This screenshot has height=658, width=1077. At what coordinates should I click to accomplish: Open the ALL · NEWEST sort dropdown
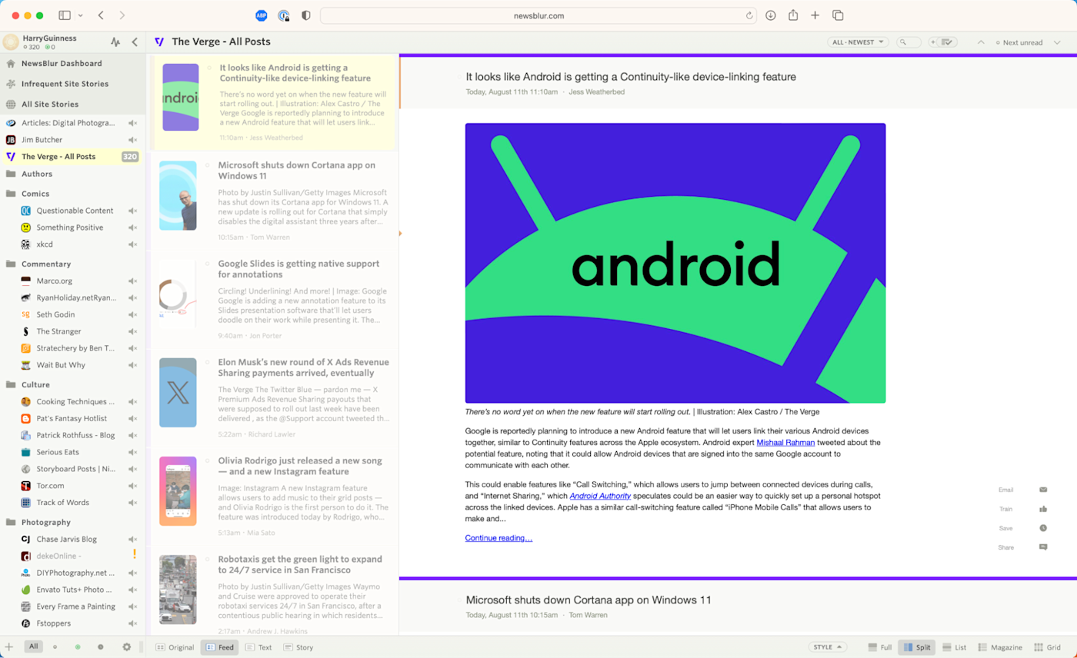(858, 42)
